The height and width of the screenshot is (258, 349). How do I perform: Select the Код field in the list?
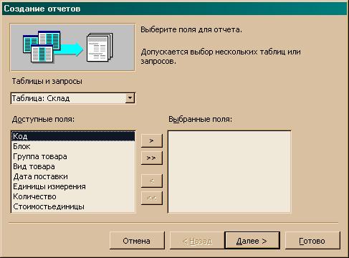(x=73, y=136)
